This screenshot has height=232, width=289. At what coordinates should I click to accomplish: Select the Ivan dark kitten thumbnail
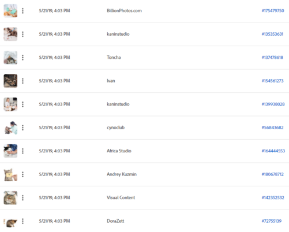pos(10,81)
